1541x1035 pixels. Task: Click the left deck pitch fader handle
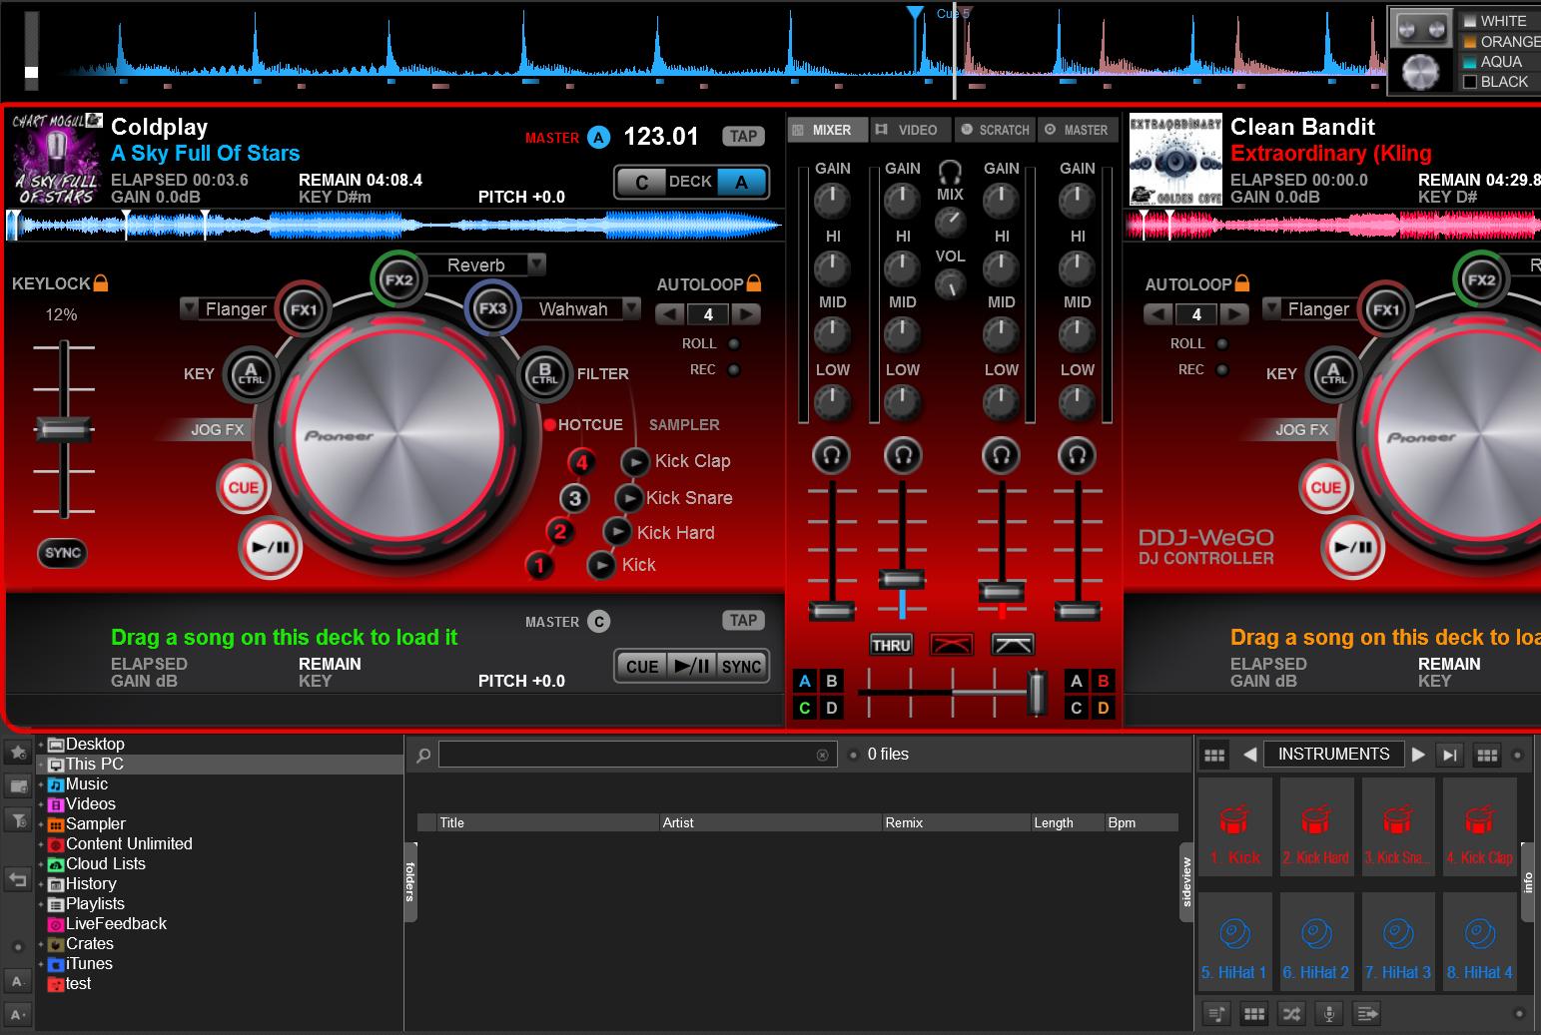pos(64,429)
